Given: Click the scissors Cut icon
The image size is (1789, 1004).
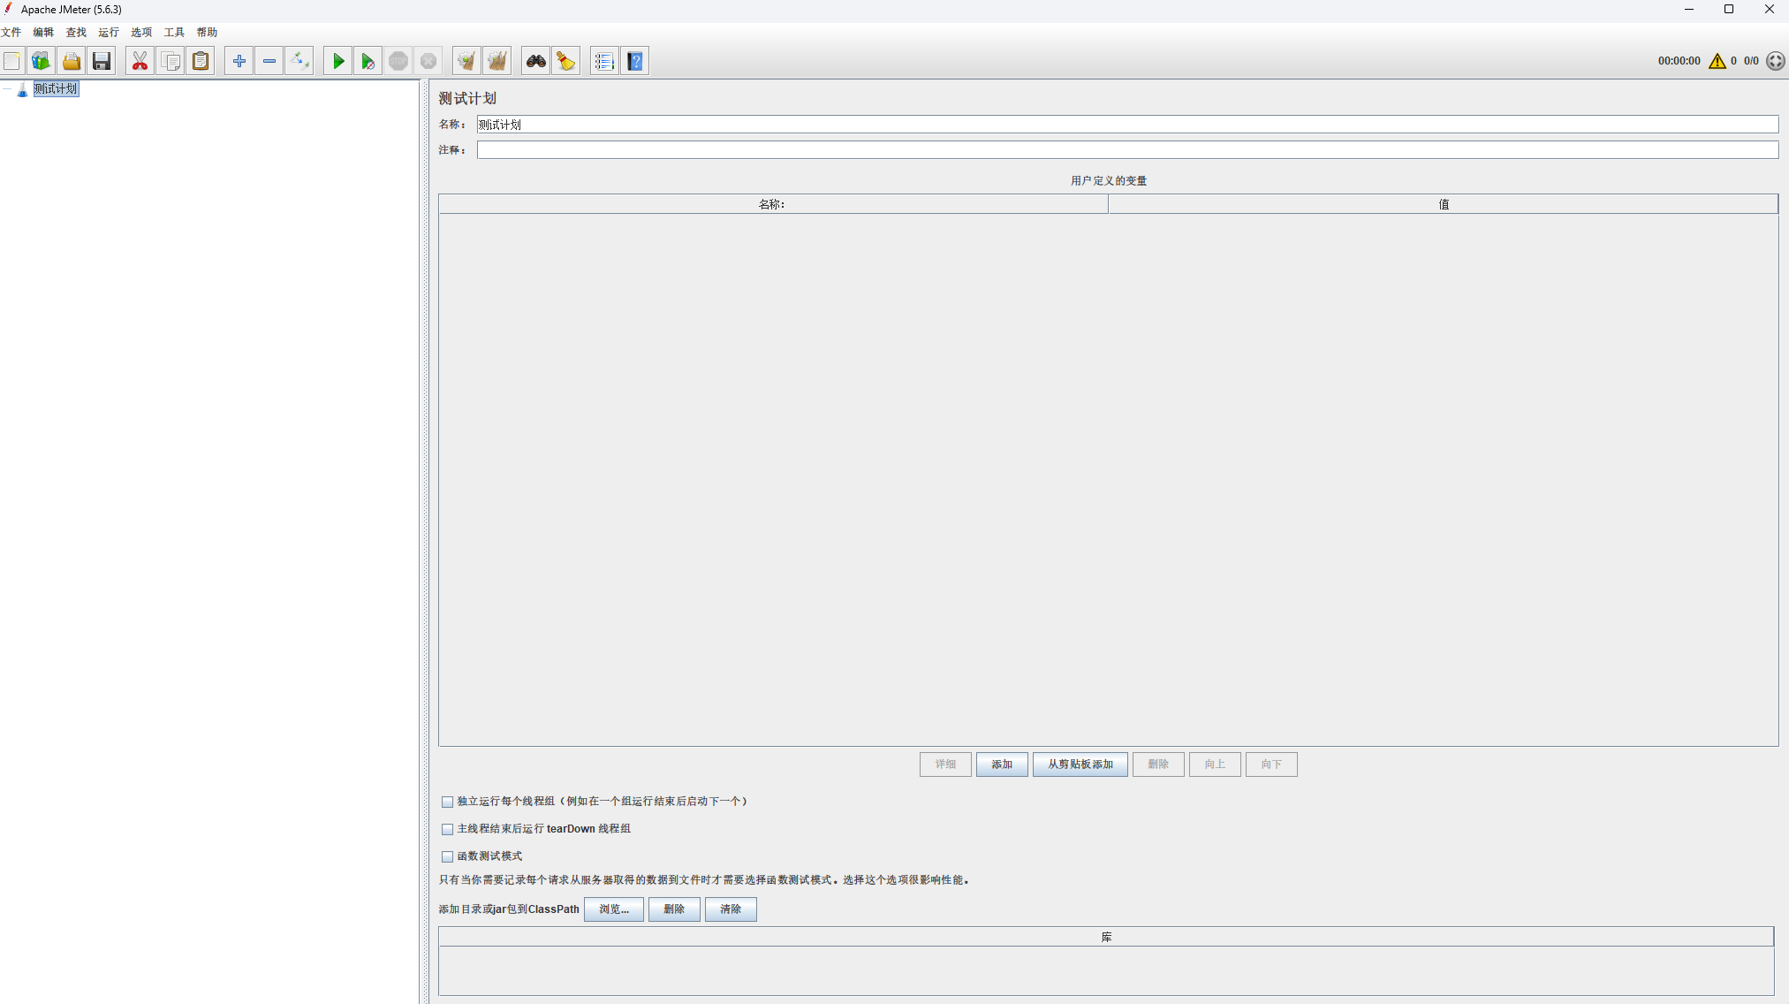Looking at the screenshot, I should tap(140, 61).
